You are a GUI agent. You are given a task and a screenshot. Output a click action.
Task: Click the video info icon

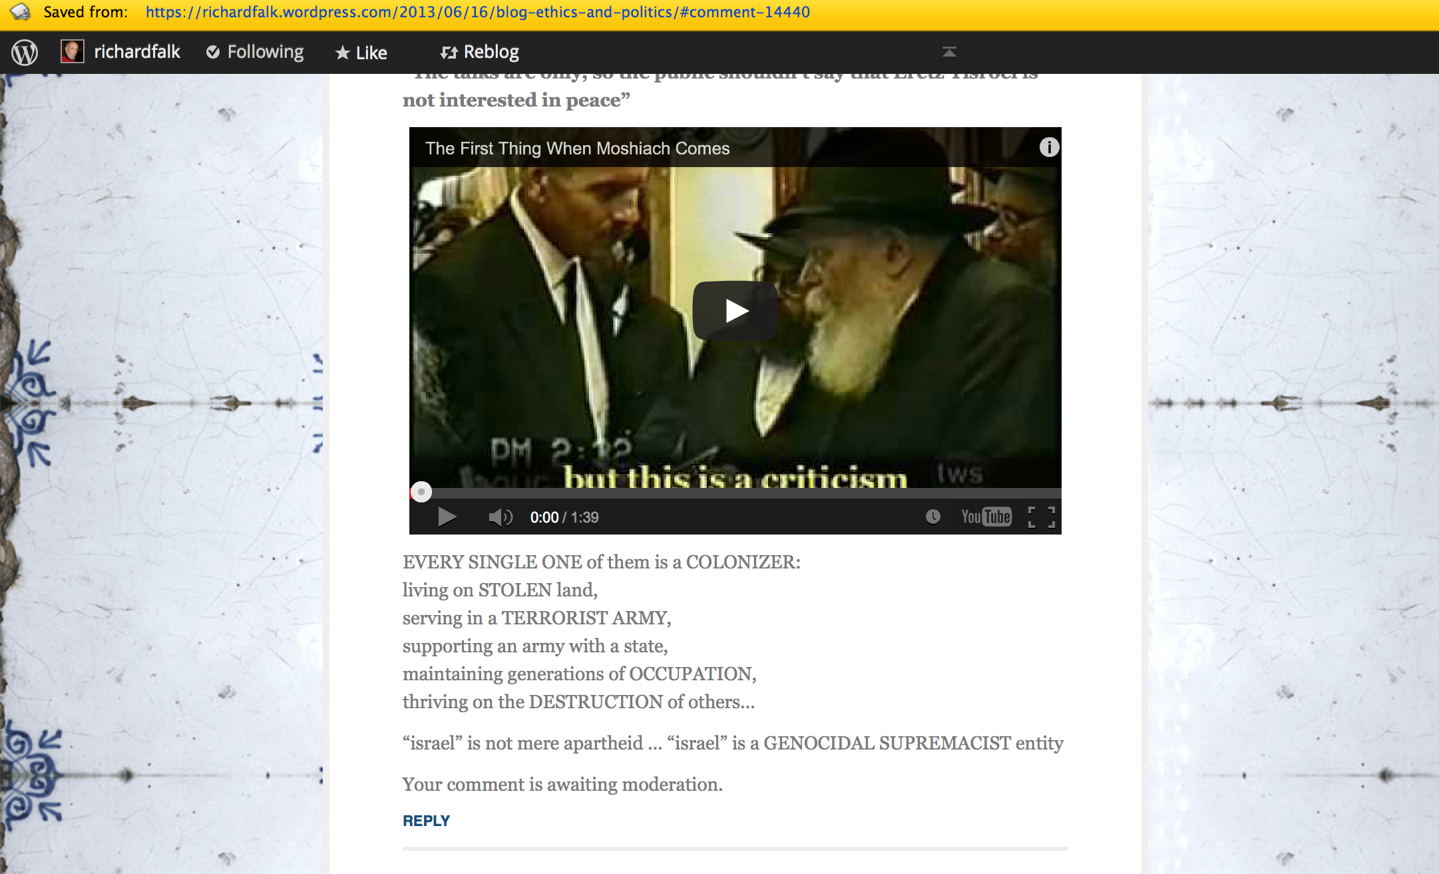[x=1049, y=147]
